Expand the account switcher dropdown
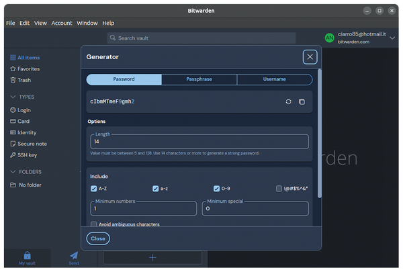Image resolution: width=403 pixels, height=272 pixels. point(392,38)
